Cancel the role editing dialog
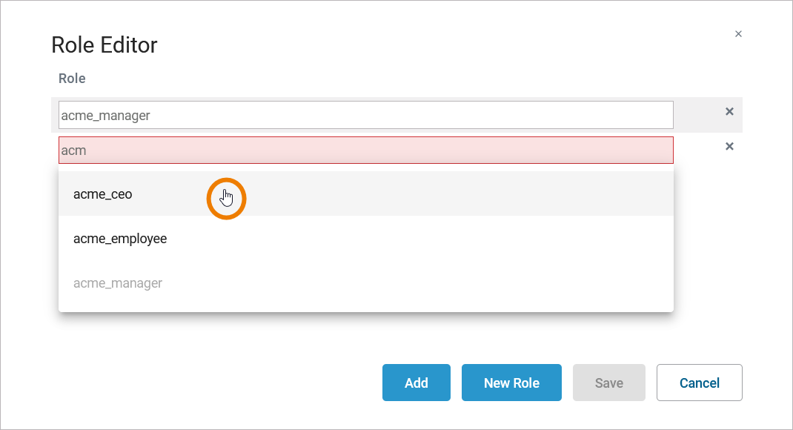This screenshot has width=793, height=430. (x=699, y=383)
